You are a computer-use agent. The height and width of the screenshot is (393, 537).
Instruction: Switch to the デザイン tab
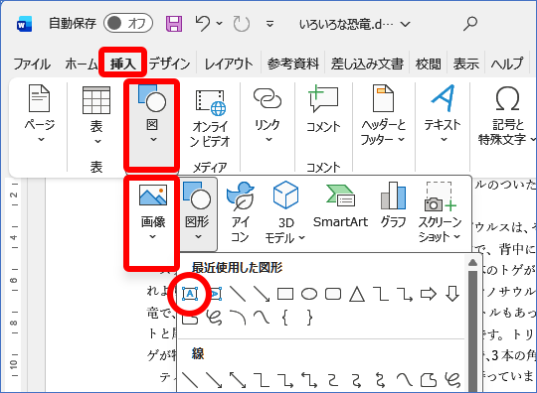(x=170, y=64)
